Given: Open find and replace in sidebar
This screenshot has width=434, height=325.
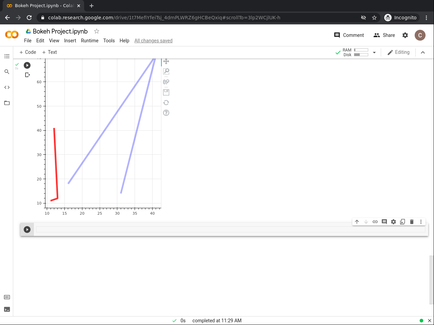Looking at the screenshot, I should click(x=7, y=72).
